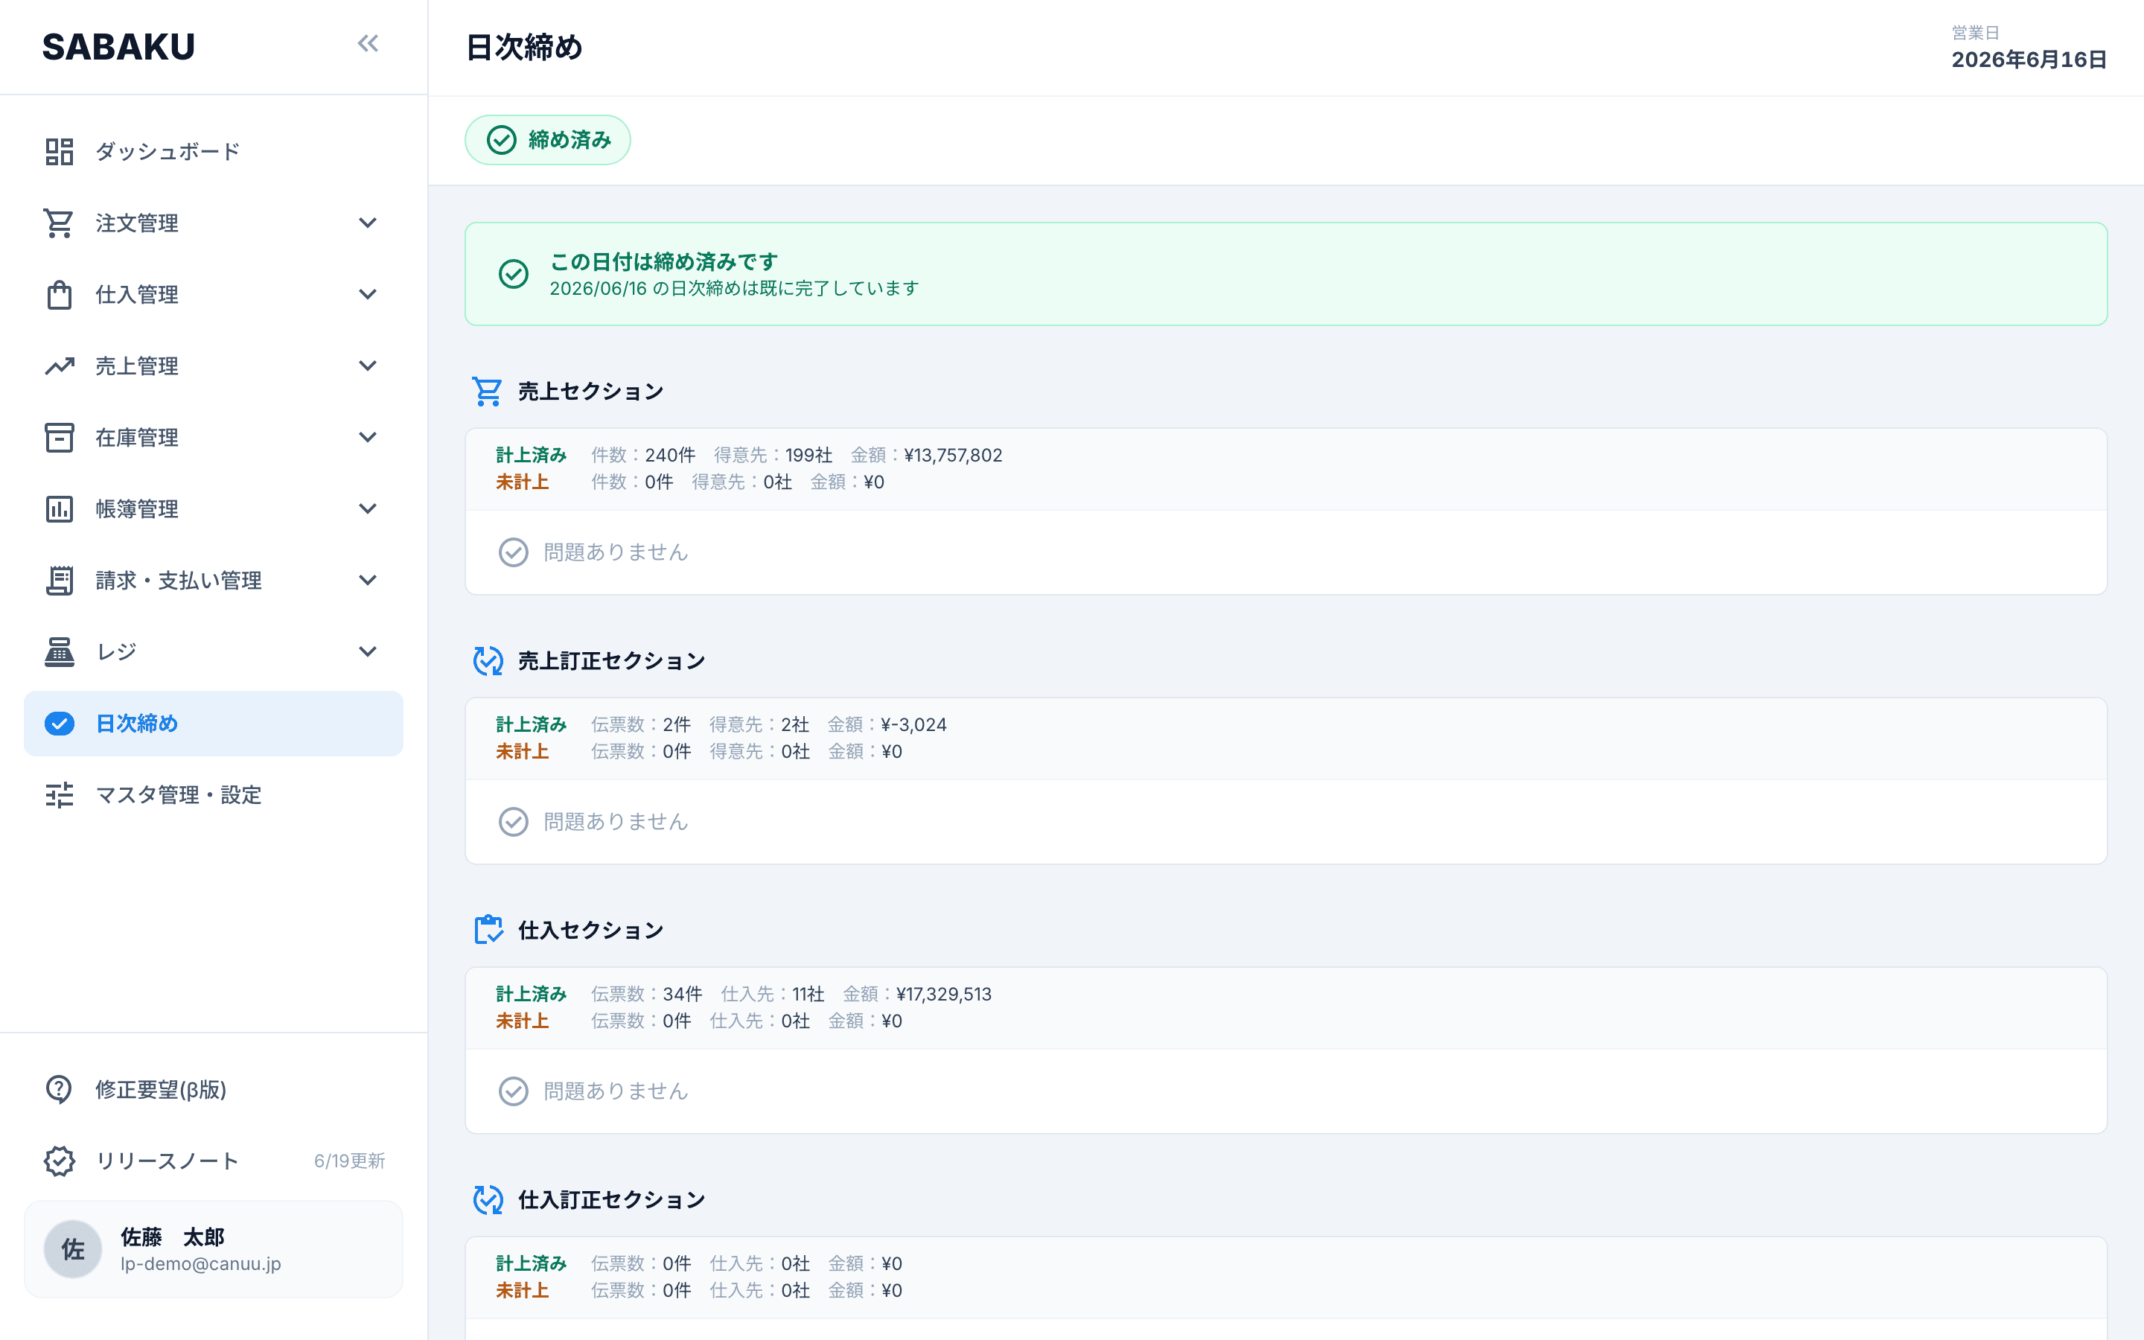Click the 売上訂正セクション refresh-check icon
This screenshot has height=1340, width=2144.
[488, 660]
